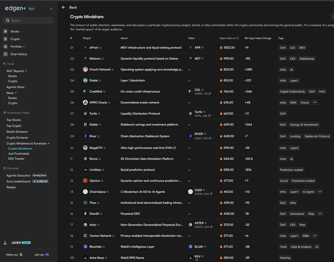The image size is (334, 262).
Task: Collapse the left sidebar panel
Action: (x=51, y=9)
